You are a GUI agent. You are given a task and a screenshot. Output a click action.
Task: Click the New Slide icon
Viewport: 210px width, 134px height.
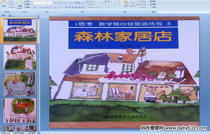(x=20, y=5)
